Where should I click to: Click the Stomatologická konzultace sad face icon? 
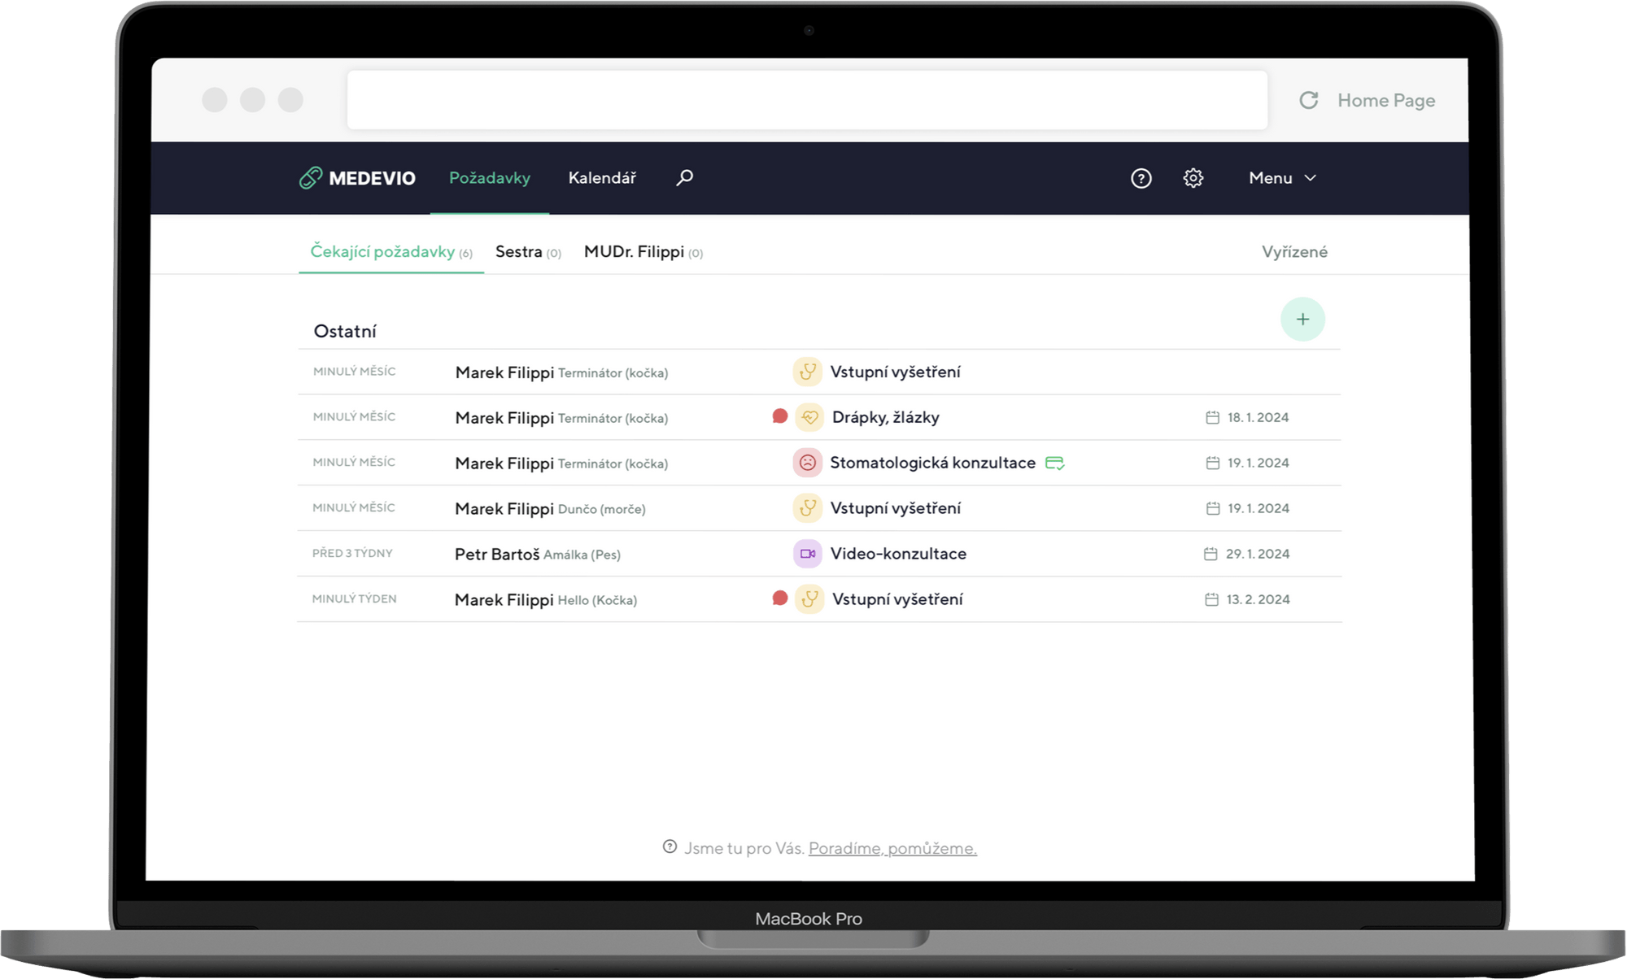807,463
